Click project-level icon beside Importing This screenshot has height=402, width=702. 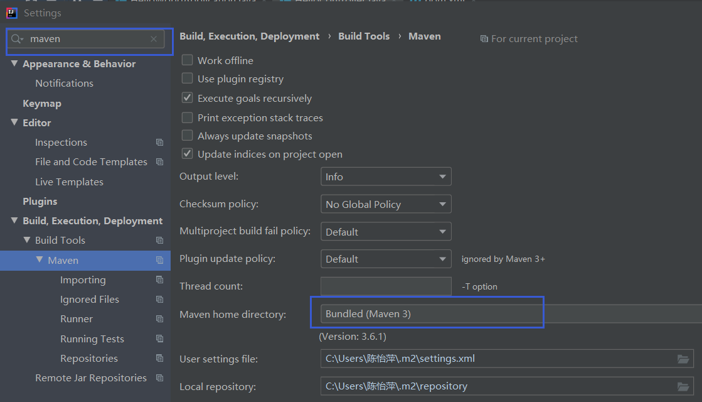[159, 280]
